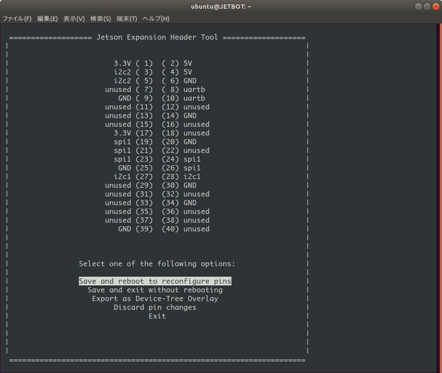442x373 pixels.
Task: Open the 表示(V) menu
Action: point(74,19)
